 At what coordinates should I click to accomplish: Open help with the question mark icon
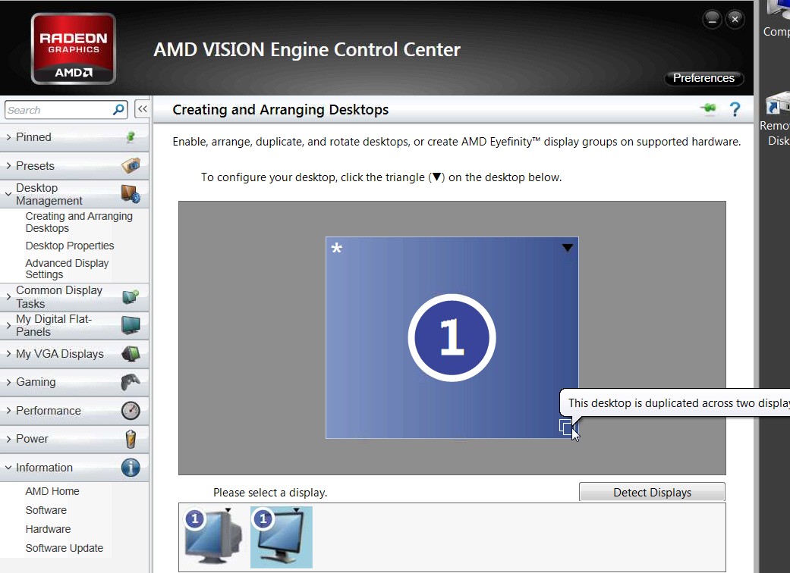click(735, 109)
